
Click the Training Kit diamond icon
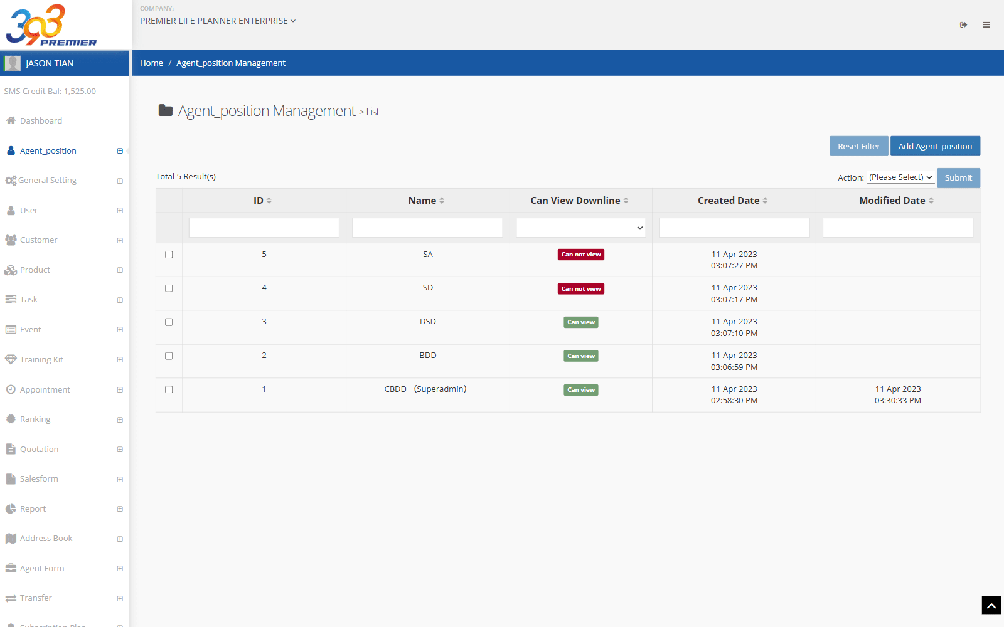coord(11,360)
